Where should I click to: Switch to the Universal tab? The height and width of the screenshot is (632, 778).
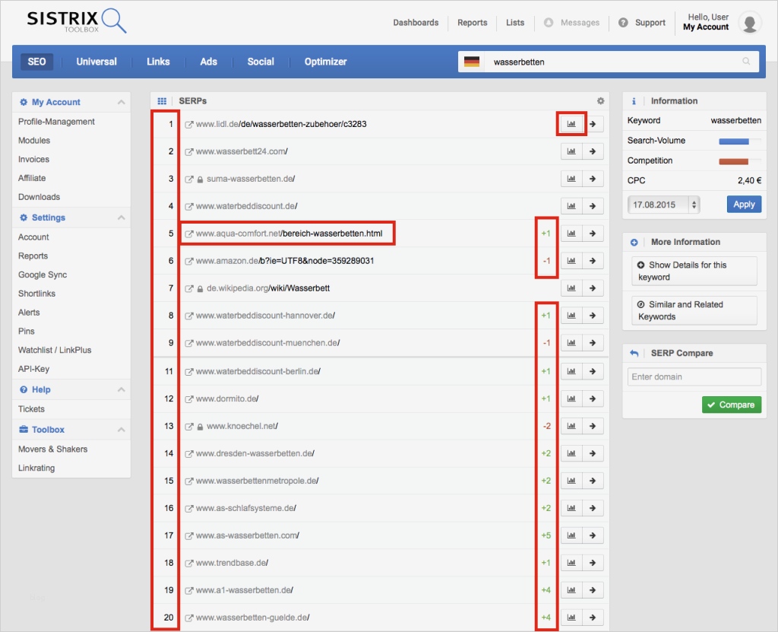96,62
